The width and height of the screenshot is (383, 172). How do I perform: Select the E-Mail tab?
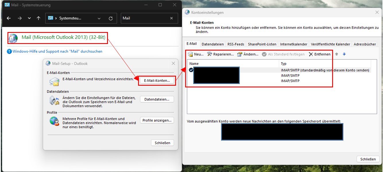192,44
